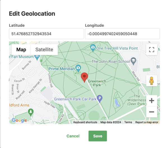Zoom in with the plus button
Image resolution: width=168 pixels, height=148 pixels.
click(x=151, y=101)
